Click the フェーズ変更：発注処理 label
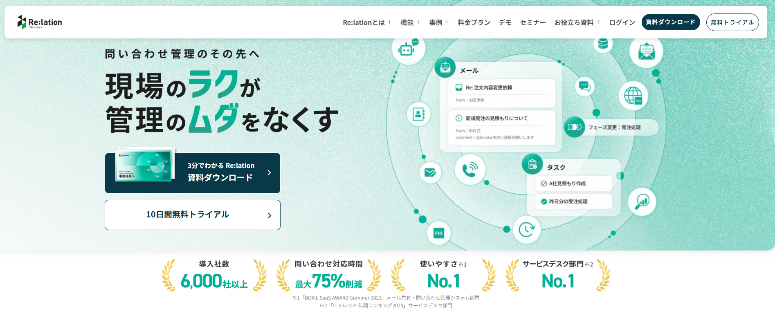 tap(615, 128)
